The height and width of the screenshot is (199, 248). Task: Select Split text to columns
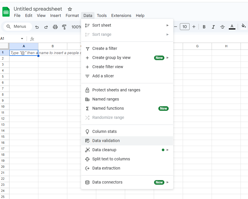(111, 159)
